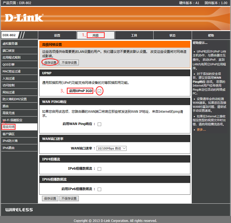Switch to the 高级 tab
The image size is (231, 223).
pyautogui.click(x=95, y=35)
